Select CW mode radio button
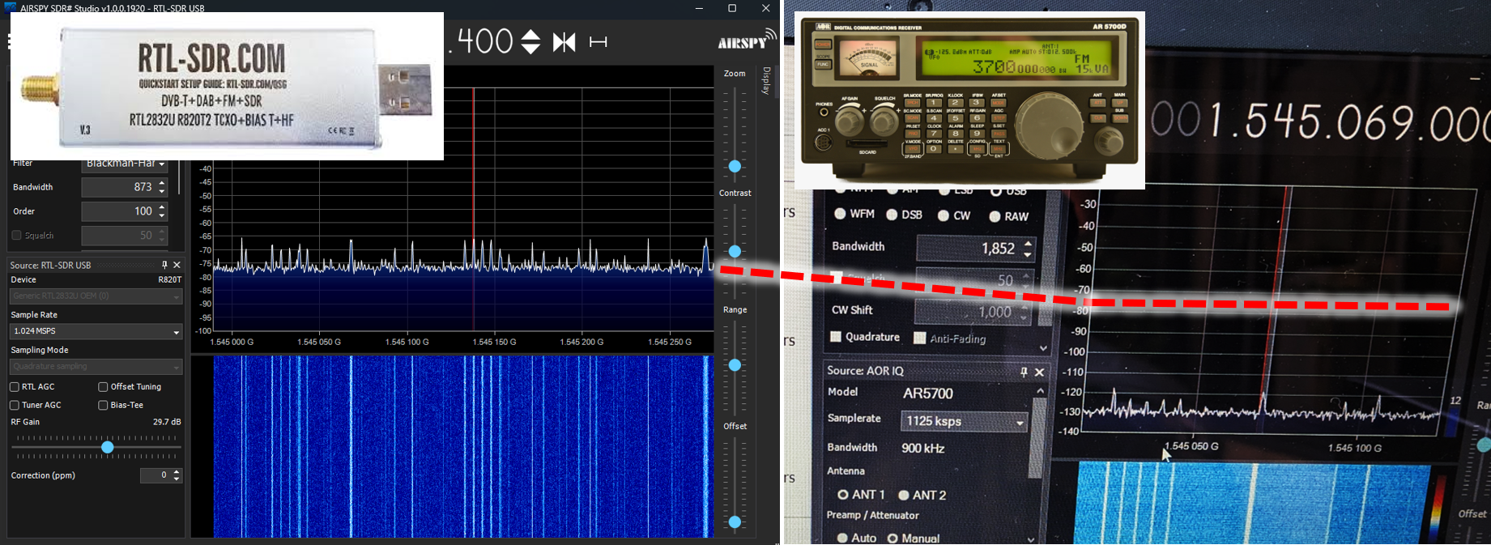This screenshot has height=545, width=1491. [944, 215]
